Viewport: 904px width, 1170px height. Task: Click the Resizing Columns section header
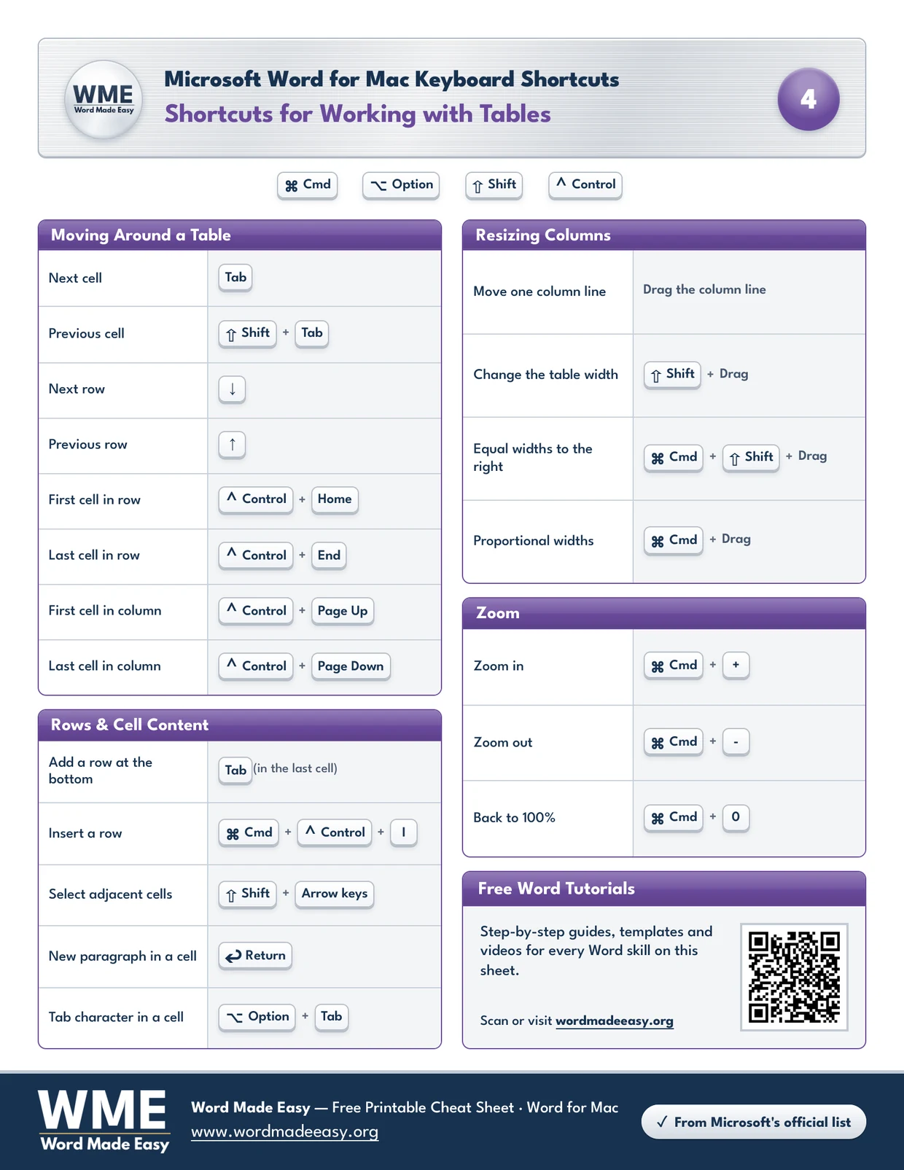pos(664,235)
